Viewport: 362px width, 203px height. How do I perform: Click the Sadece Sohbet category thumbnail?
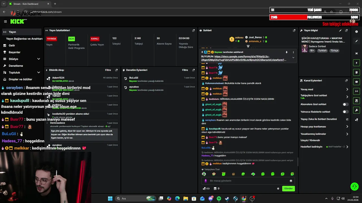point(305,48)
